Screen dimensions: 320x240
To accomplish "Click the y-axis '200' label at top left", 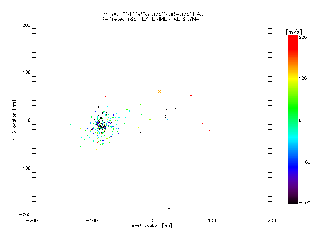I will pyautogui.click(x=26, y=25).
